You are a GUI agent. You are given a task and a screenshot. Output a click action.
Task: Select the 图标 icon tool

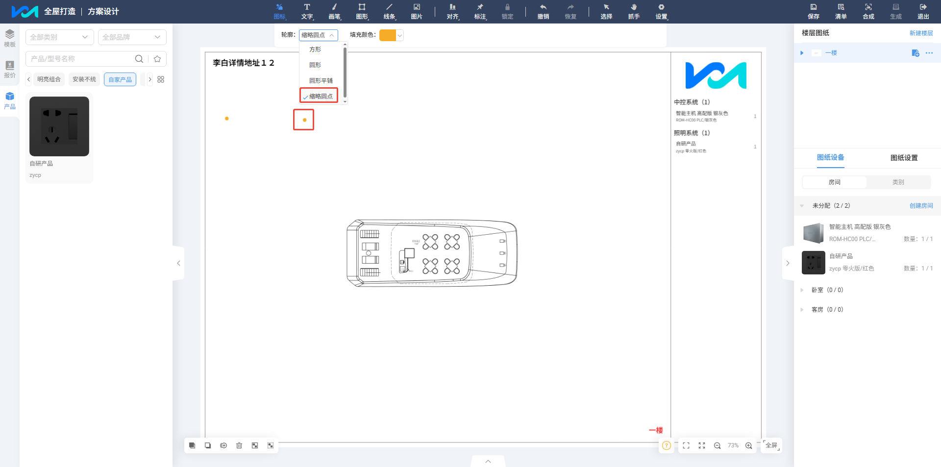click(x=279, y=11)
